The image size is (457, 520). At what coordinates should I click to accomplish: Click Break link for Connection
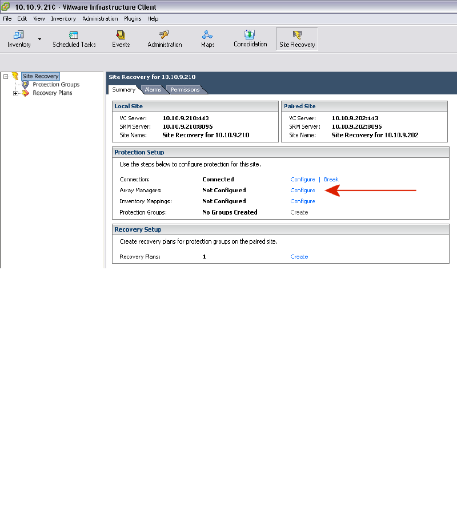[331, 180]
